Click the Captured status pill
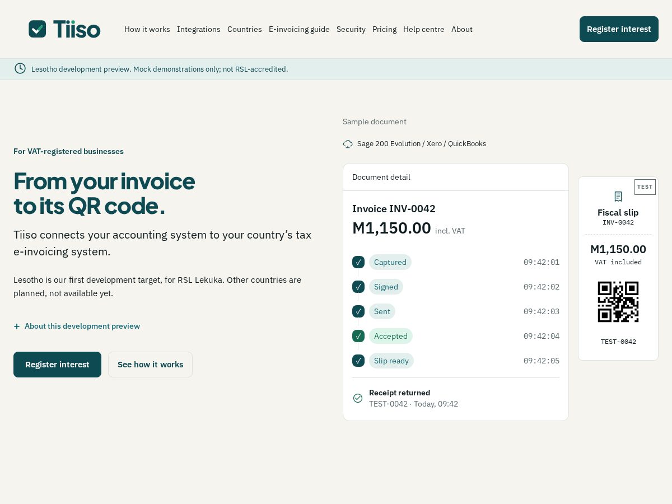The width and height of the screenshot is (672, 504). click(x=390, y=262)
